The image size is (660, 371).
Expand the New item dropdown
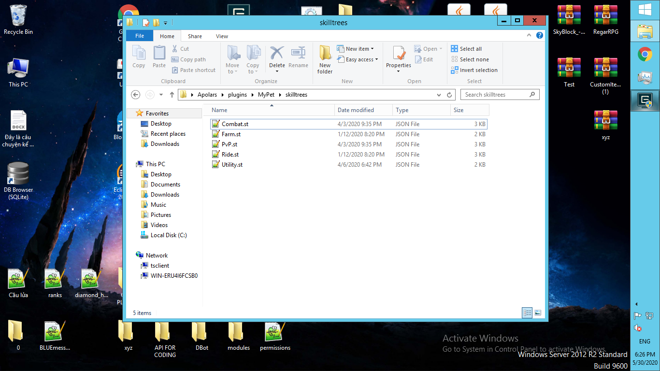coord(359,49)
